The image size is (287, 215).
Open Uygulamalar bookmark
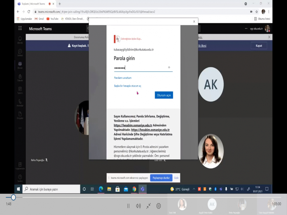click(24, 19)
